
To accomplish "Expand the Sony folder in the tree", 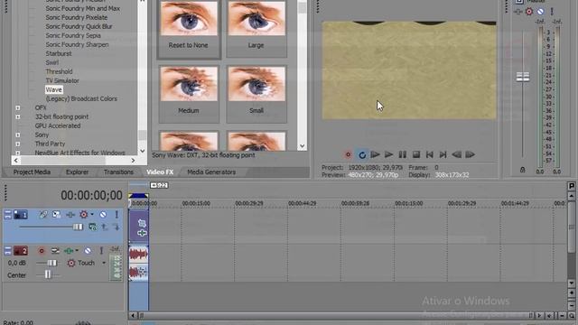I will 18,135.
